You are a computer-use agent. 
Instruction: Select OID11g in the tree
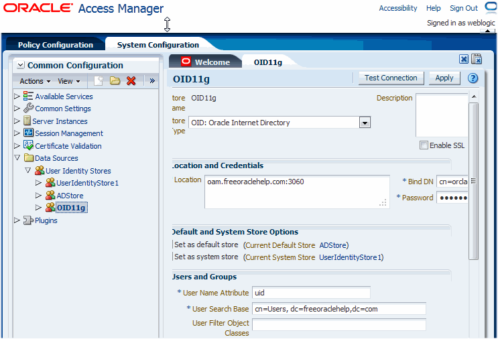click(x=71, y=208)
